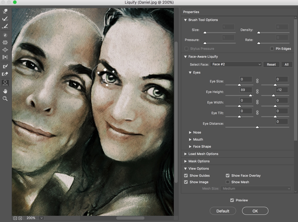298x222 pixels.
Task: Select the Thaw Mask tool
Action: [5, 74]
